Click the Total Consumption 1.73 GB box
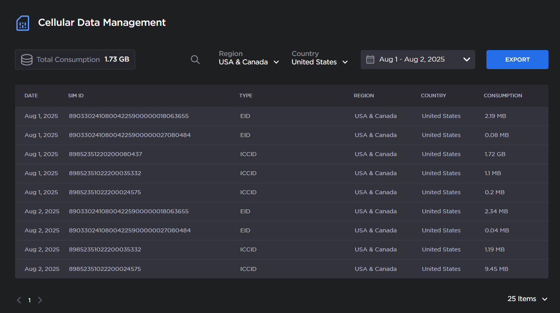The height and width of the screenshot is (313, 560). [75, 60]
